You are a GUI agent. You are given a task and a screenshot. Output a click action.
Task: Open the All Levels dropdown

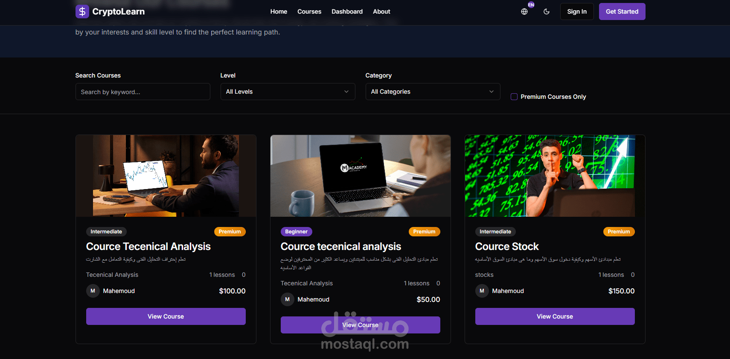pyautogui.click(x=288, y=92)
